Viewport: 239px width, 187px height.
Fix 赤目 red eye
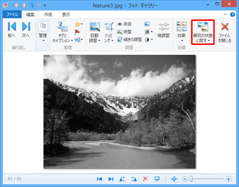point(124,24)
